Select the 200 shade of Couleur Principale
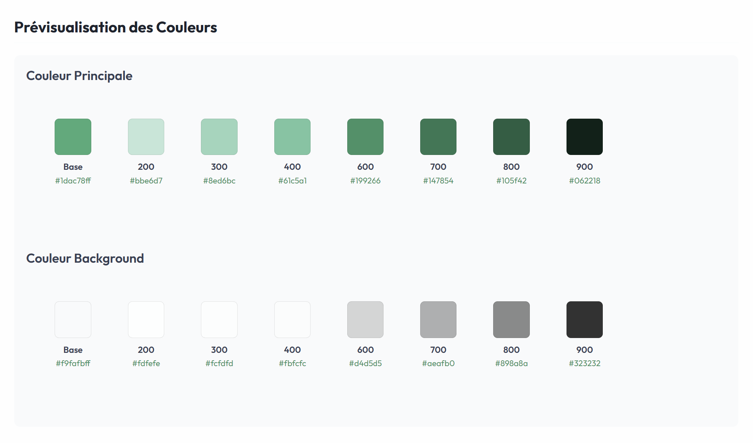 point(146,137)
